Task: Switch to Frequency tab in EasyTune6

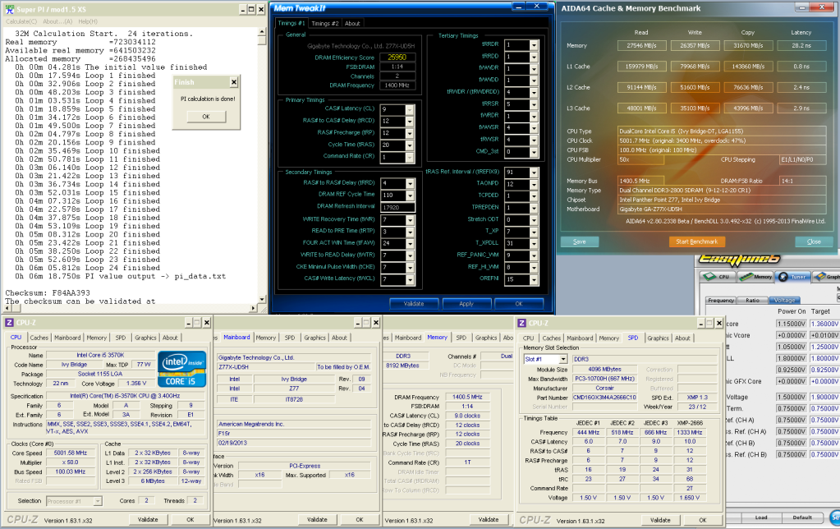Action: pyautogui.click(x=721, y=300)
